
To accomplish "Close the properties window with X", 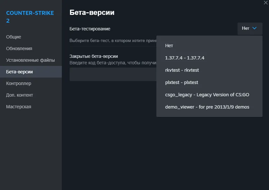I will (266, 3).
